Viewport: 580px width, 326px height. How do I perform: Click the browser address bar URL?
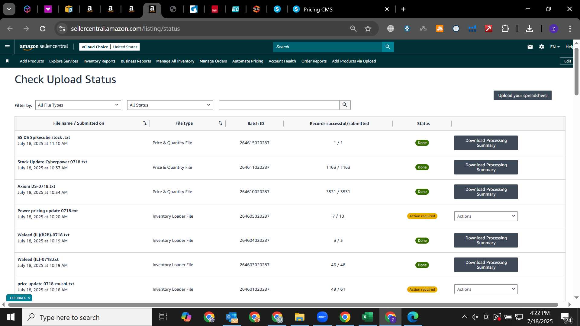(x=125, y=29)
